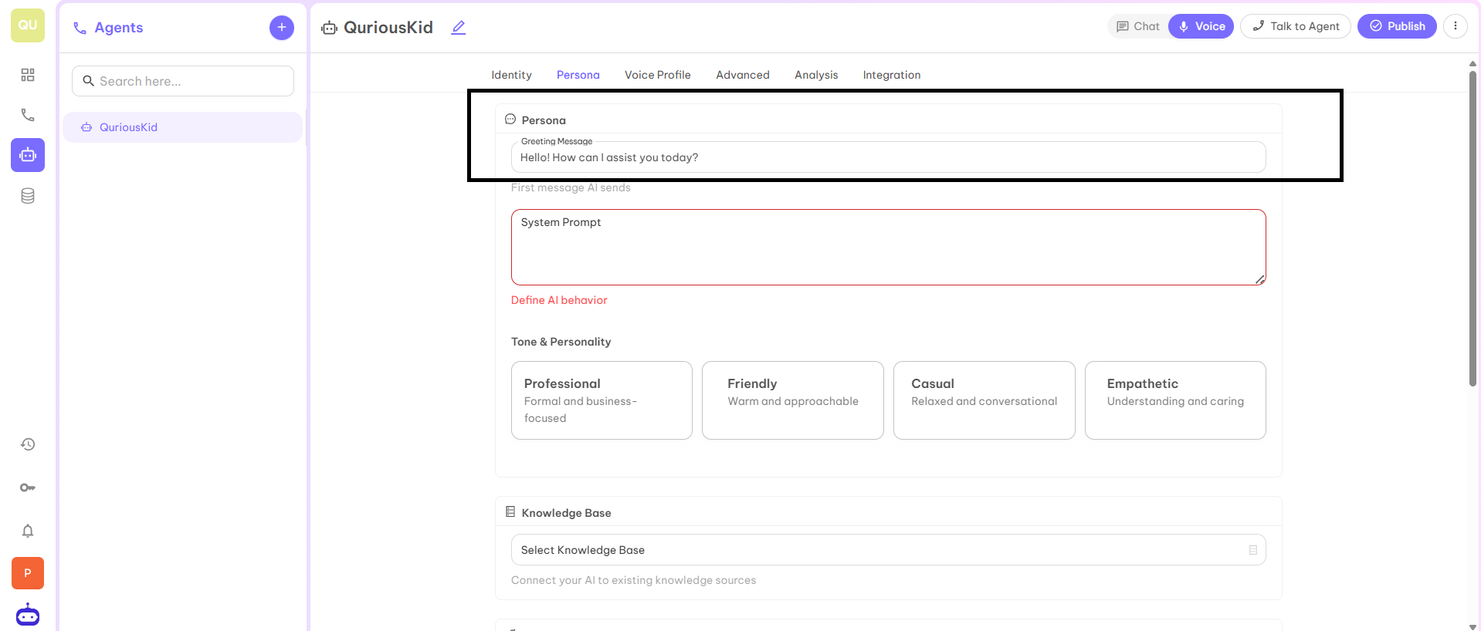The image size is (1481, 631).
Task: Click into the System Prompt textarea
Action: coord(888,247)
